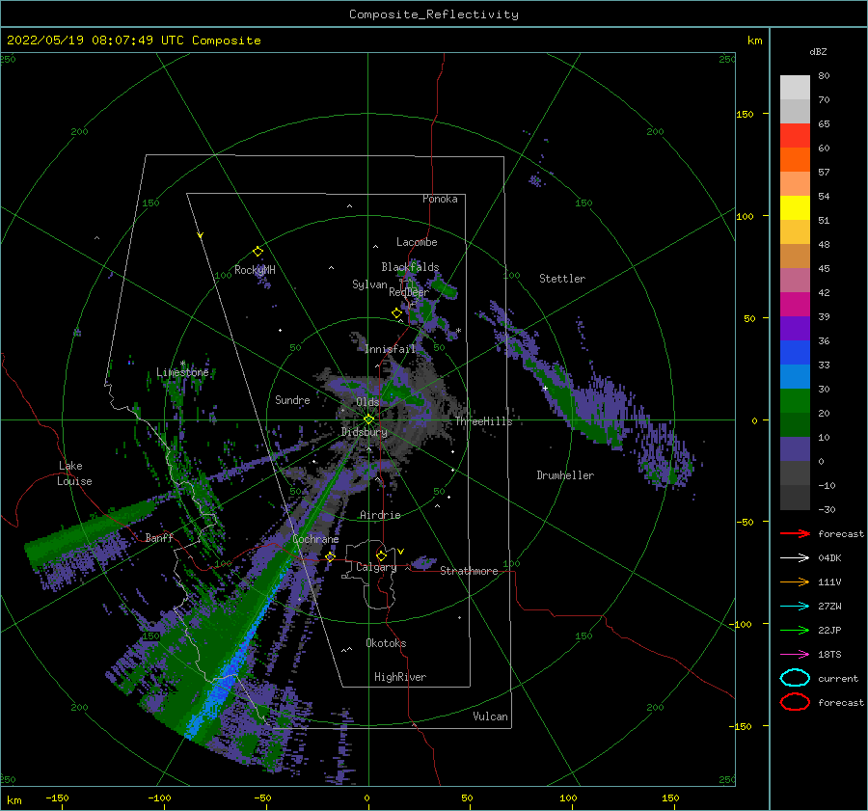Click the dBZ legend heading
Screen dimensions: 868x811
pyautogui.click(x=818, y=51)
